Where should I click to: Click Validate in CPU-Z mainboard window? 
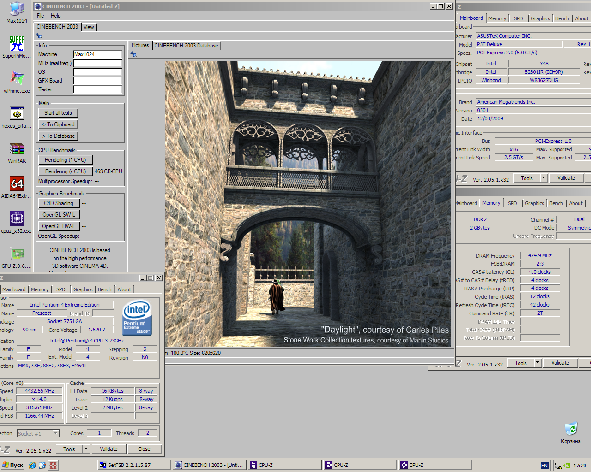(566, 178)
